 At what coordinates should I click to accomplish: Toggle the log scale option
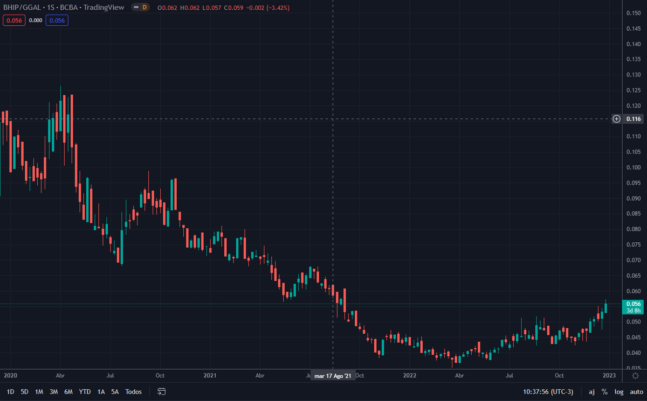pyautogui.click(x=618, y=392)
